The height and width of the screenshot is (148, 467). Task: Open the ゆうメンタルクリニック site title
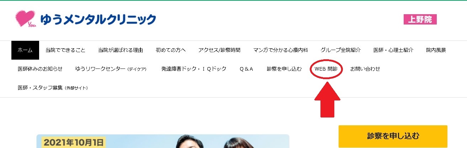pos(98,19)
